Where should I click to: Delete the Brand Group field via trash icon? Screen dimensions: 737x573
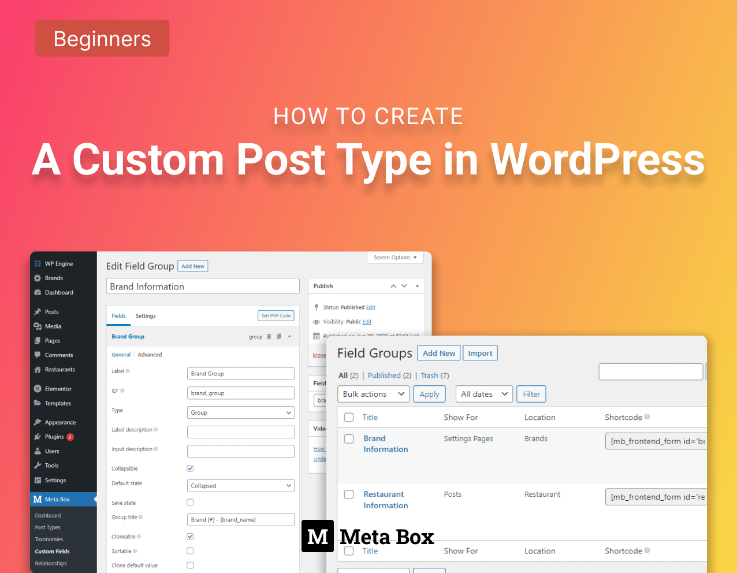click(x=269, y=337)
